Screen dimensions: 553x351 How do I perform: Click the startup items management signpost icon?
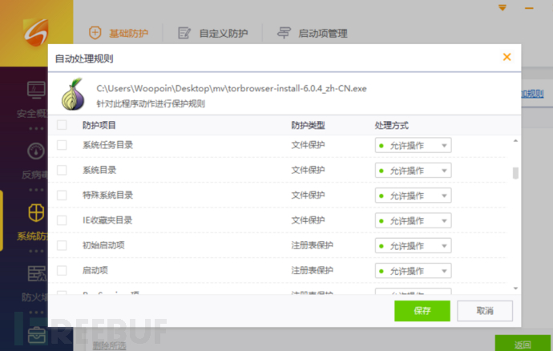284,33
